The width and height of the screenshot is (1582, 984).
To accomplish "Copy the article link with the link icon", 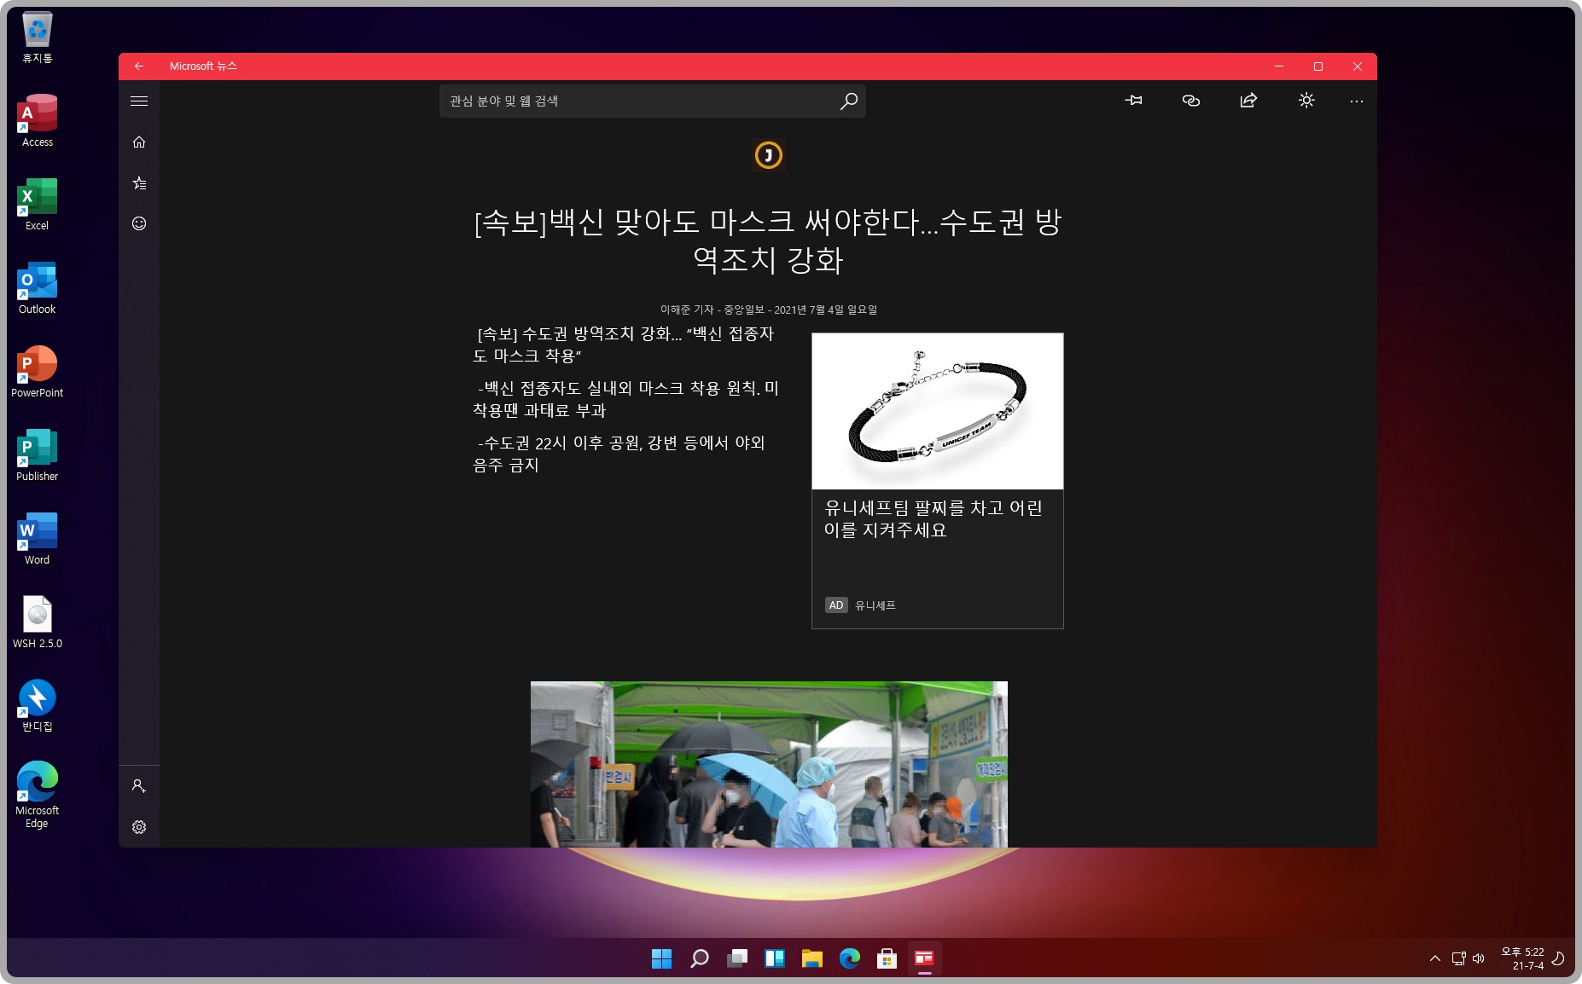I will 1190,100.
